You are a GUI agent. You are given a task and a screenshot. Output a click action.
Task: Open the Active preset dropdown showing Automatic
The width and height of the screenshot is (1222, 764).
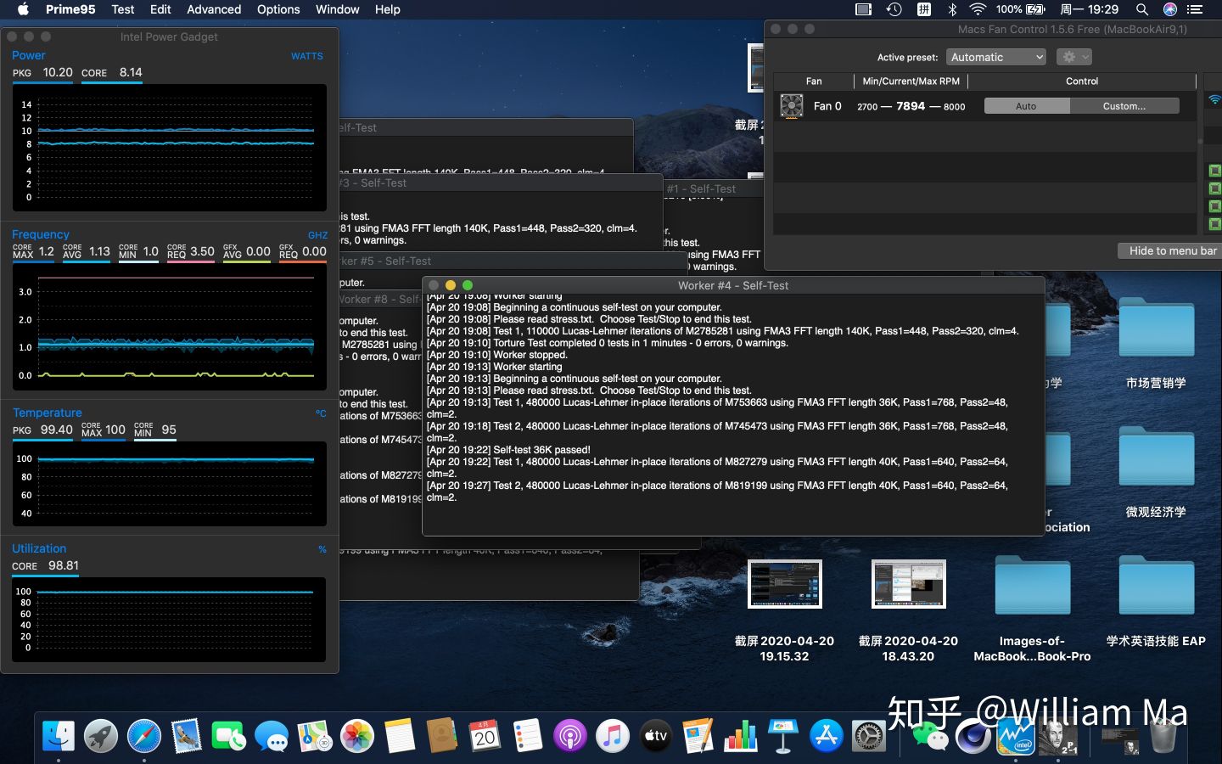996,57
